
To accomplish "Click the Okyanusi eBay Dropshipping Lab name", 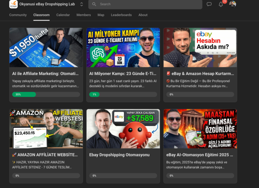I will coord(47,4).
